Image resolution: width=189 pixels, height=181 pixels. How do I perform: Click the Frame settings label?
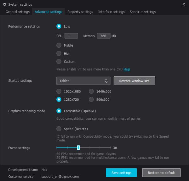19,148
